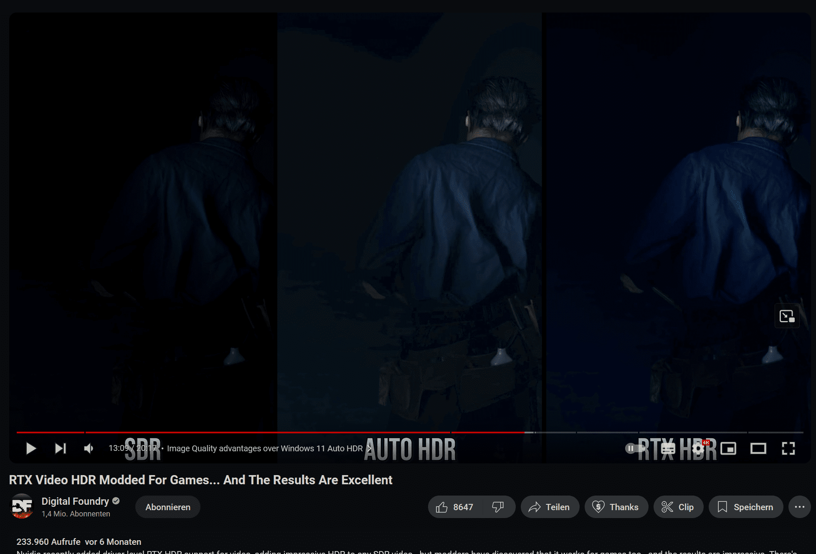Click the video description text to expand
Image resolution: width=816 pixels, height=554 pixels.
click(407, 551)
